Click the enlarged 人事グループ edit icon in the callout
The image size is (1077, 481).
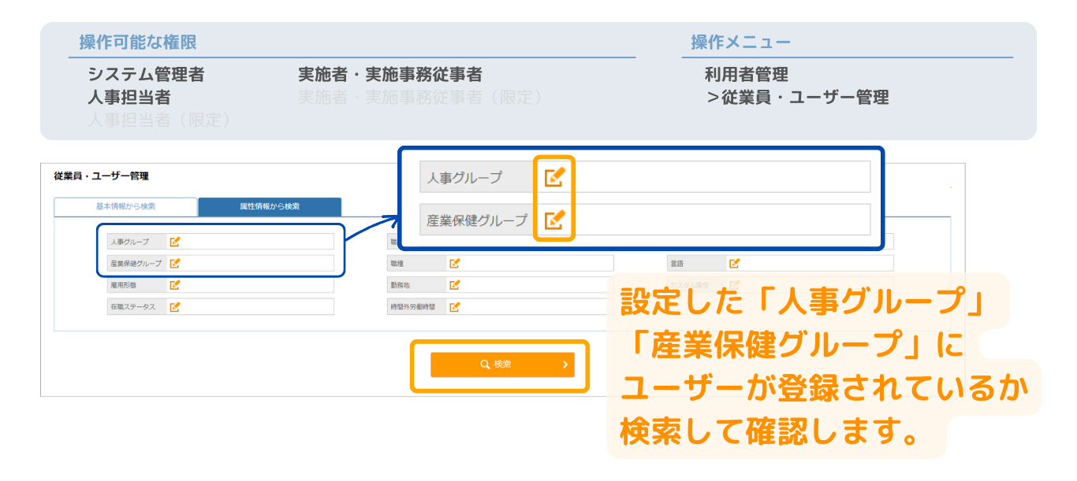tap(554, 177)
